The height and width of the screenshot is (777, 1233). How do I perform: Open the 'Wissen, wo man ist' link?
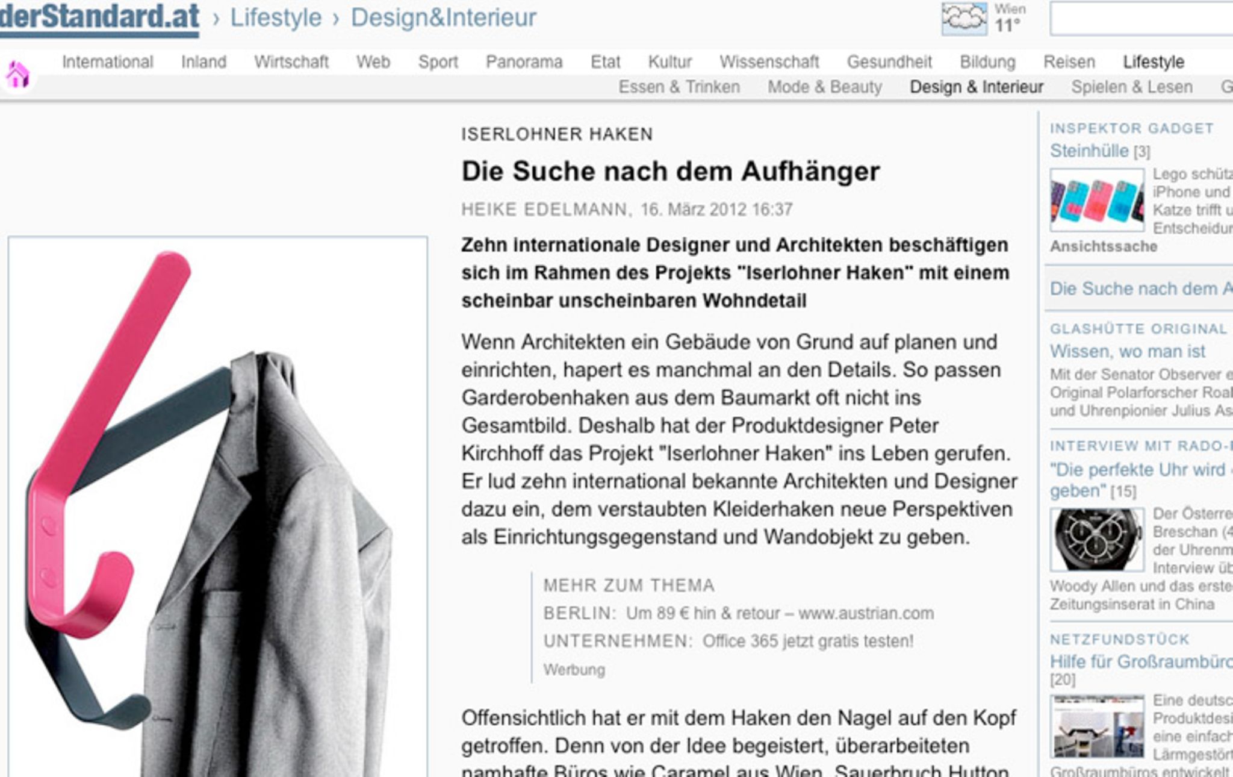click(1128, 351)
